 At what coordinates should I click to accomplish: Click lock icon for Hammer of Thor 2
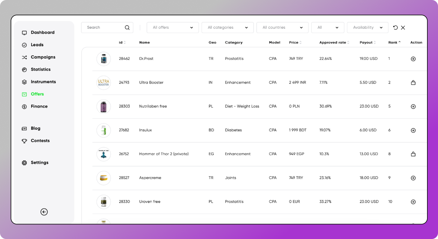tap(413, 154)
